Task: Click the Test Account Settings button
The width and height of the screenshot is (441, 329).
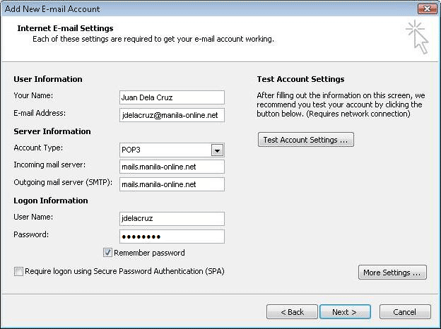Action: pyautogui.click(x=306, y=140)
